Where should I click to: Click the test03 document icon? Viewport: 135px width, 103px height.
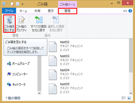click(53, 61)
